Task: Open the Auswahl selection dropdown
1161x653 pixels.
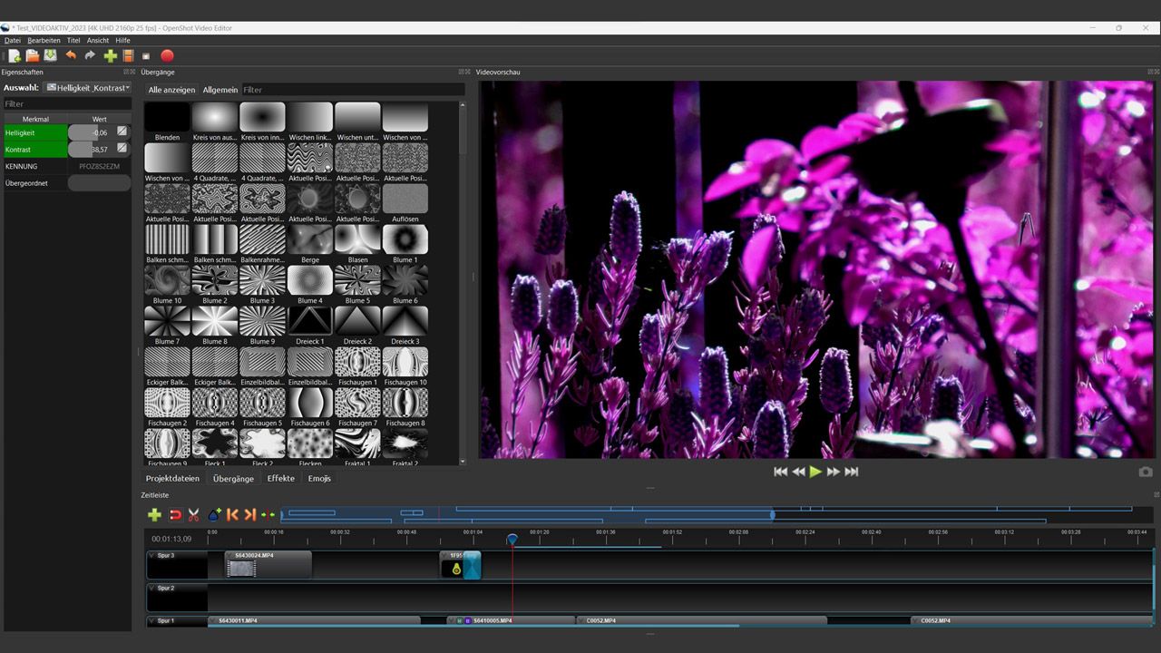Action: [x=87, y=87]
